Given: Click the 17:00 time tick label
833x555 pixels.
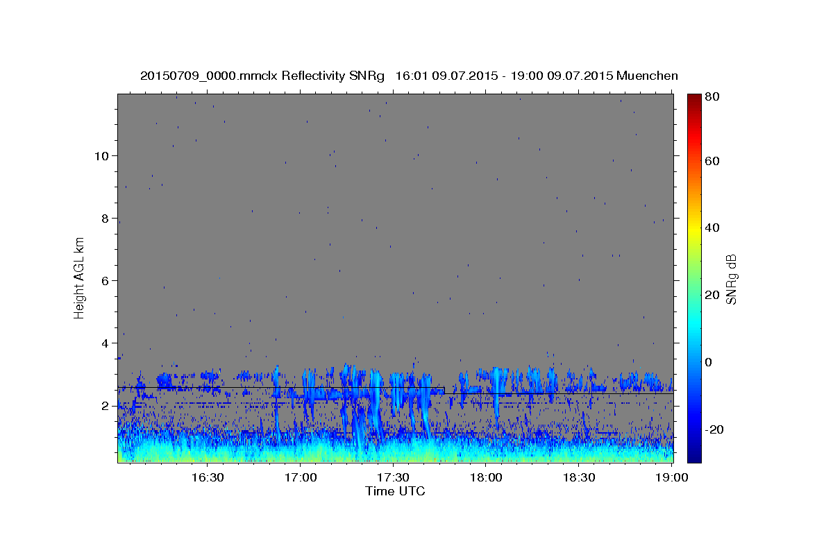Looking at the screenshot, I should [x=301, y=478].
